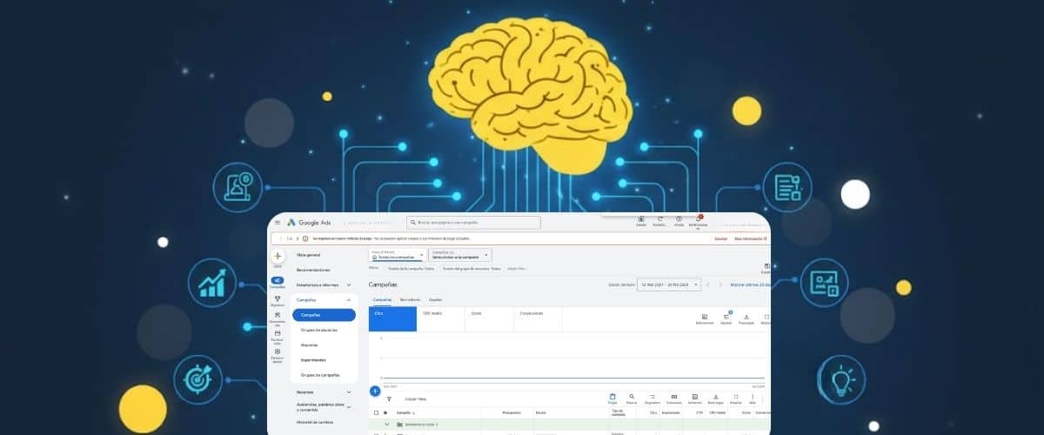The width and height of the screenshot is (1044, 435).
Task: Open the Segmento table toolbar icon
Action: (652, 397)
